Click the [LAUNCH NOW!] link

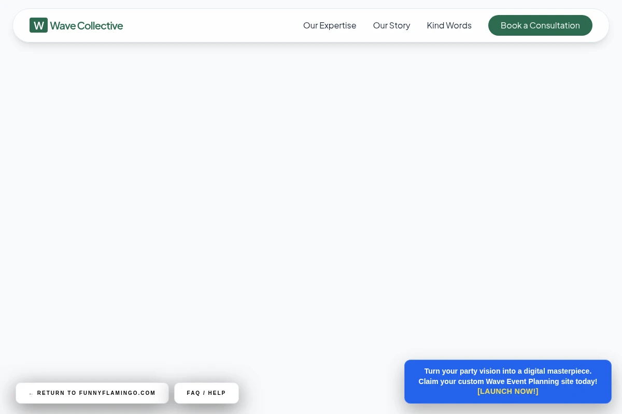(x=508, y=391)
